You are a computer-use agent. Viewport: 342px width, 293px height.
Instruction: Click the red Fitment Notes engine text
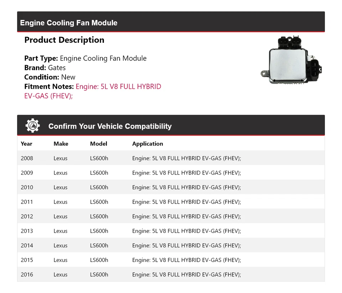pos(93,91)
